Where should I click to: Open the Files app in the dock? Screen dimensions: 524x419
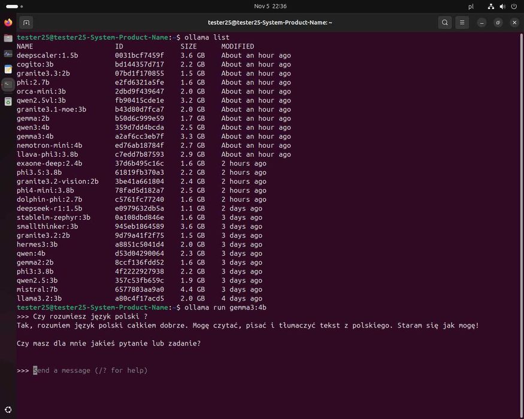coord(8,38)
